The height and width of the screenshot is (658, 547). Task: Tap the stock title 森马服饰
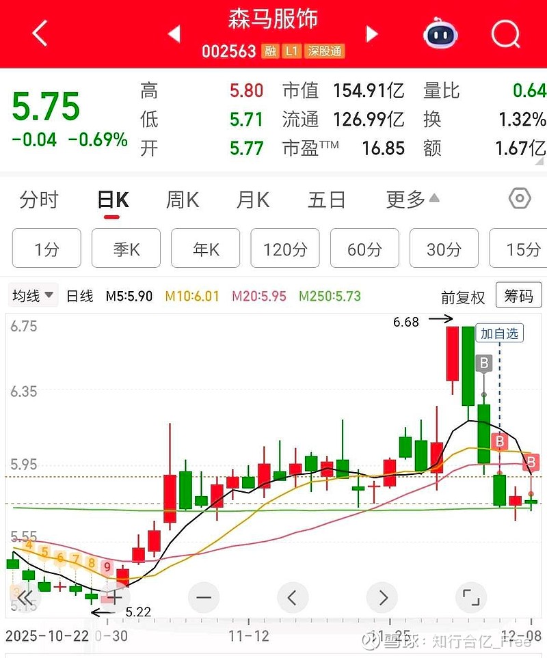[273, 19]
